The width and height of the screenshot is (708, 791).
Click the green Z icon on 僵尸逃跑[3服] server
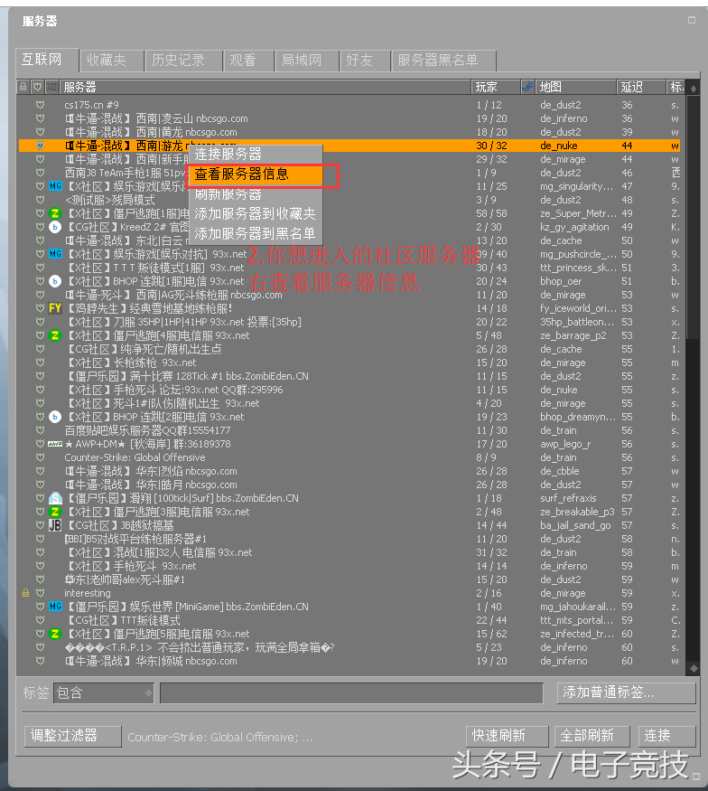pos(54,512)
